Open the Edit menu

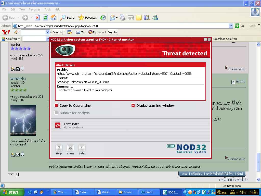[x=13, y=9]
